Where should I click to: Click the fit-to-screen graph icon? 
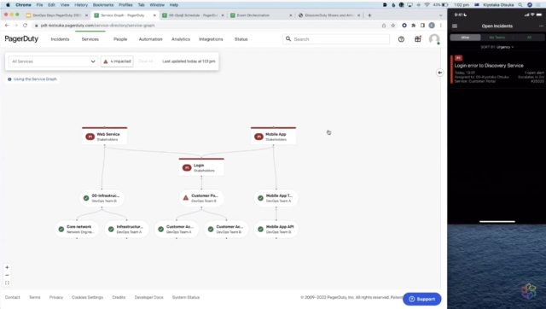pos(7,283)
